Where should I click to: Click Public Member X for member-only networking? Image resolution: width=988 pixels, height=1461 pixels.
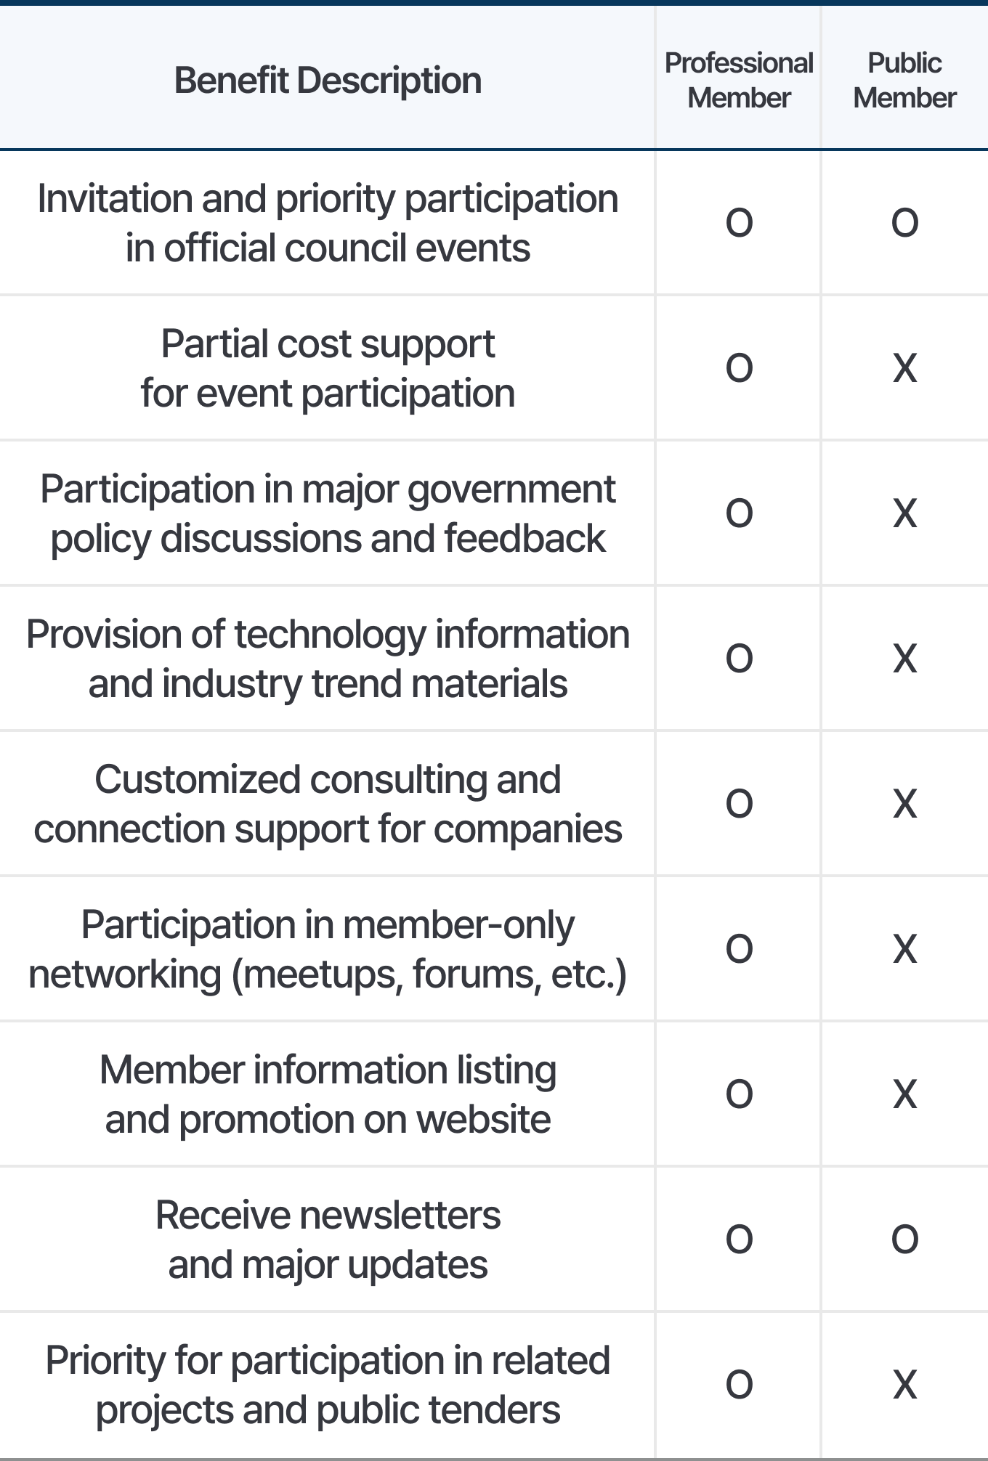click(x=904, y=948)
